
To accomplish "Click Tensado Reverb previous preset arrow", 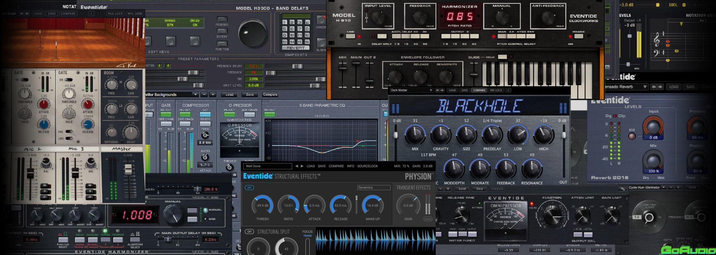I will point(654,87).
